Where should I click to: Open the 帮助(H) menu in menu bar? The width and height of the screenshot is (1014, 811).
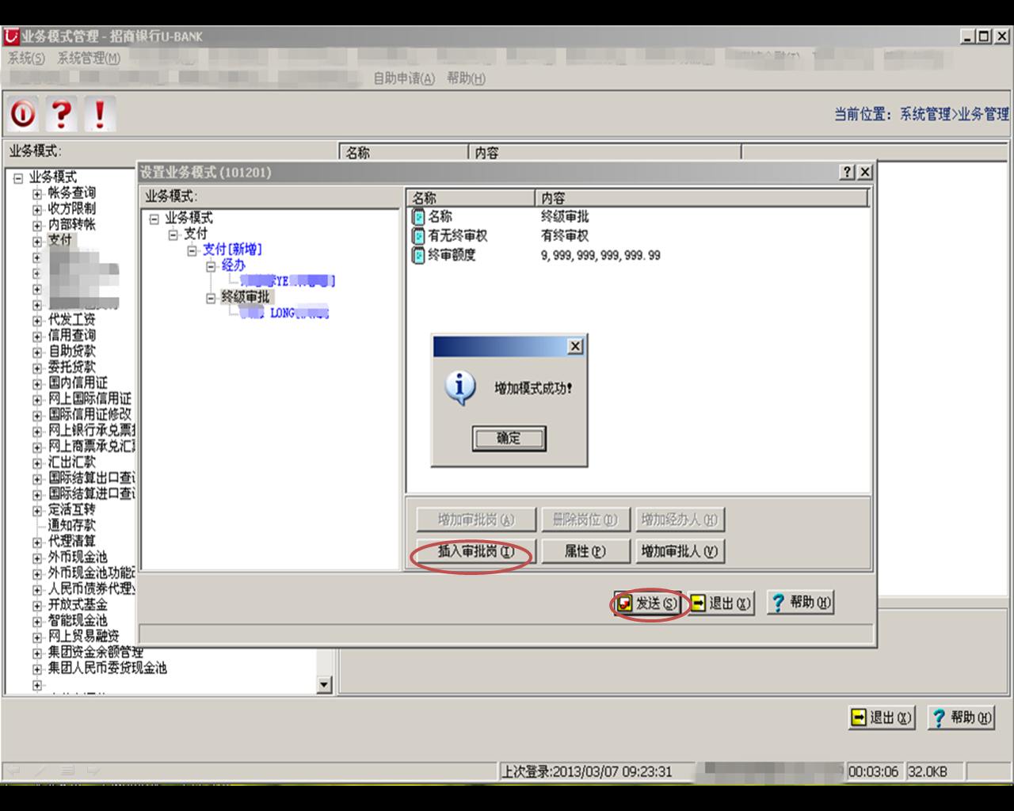pos(466,78)
